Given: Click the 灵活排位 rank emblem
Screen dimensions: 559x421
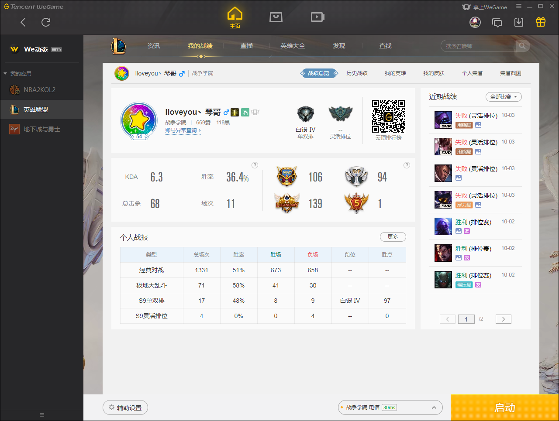Looking at the screenshot, I should pyautogui.click(x=340, y=114).
